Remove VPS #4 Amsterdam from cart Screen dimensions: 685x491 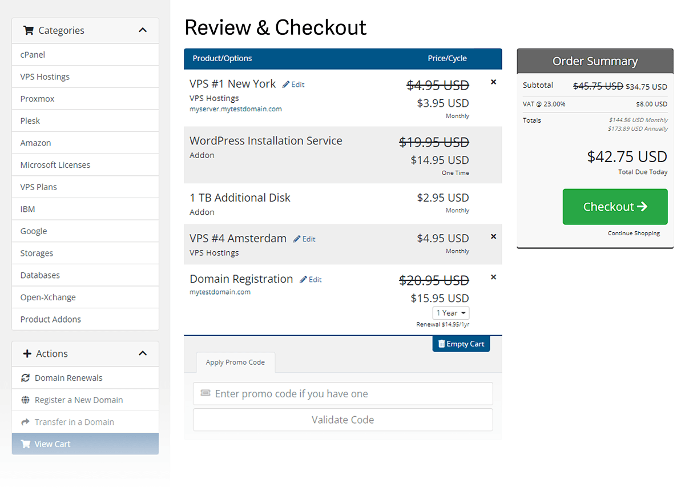494,236
